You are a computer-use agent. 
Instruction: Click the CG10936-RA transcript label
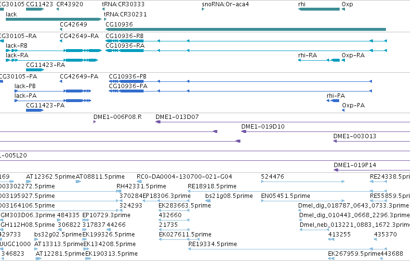click(125, 45)
